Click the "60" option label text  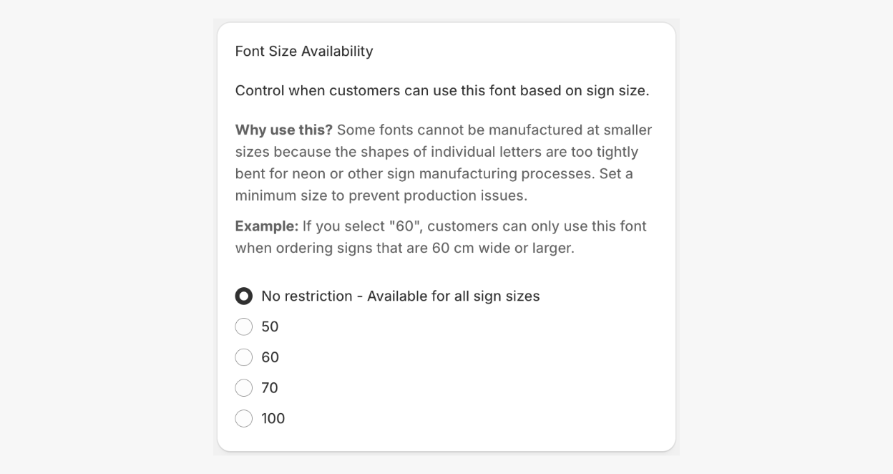[x=270, y=357]
